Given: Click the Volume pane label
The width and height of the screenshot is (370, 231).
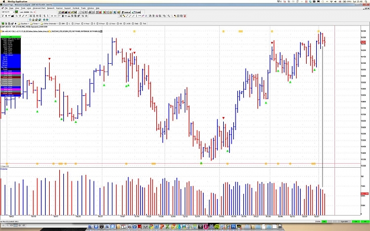Looking at the screenshot, I should pyautogui.click(x=4, y=169).
